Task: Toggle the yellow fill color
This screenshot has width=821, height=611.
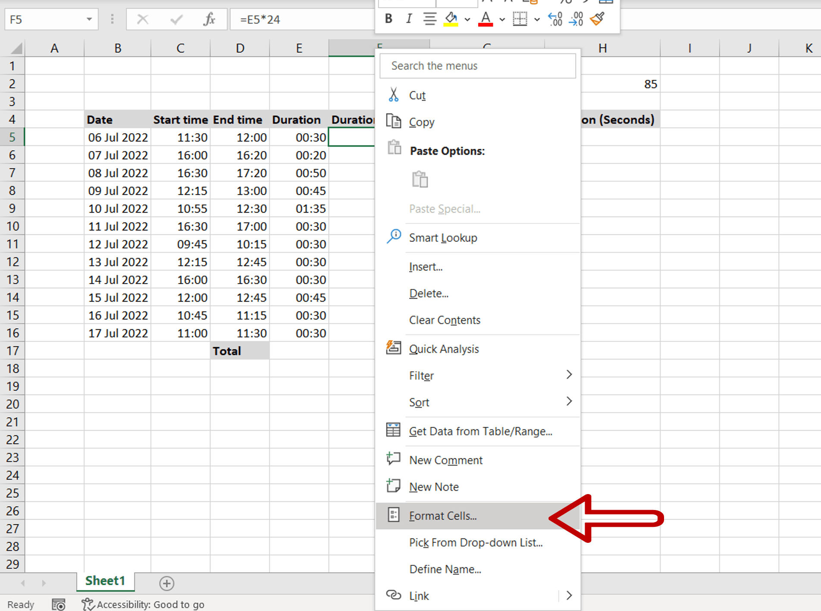Action: tap(451, 19)
